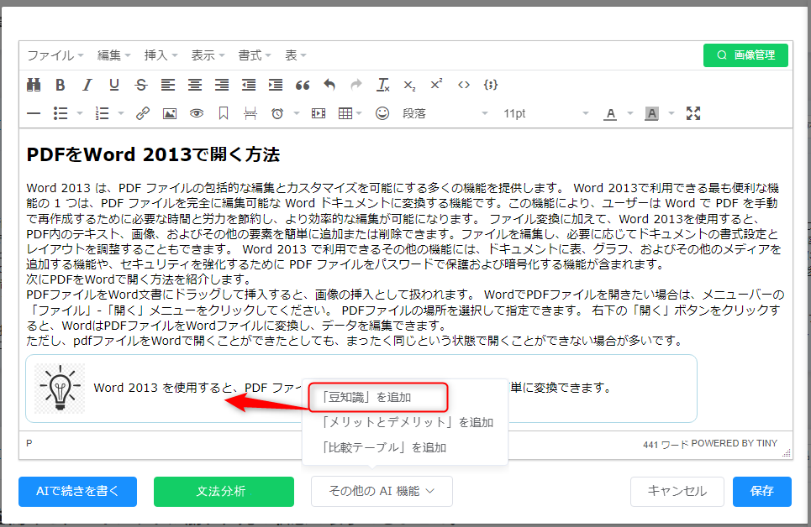811x527 pixels.
Task: Open the 段落 block format dropdown
Action: (445, 113)
